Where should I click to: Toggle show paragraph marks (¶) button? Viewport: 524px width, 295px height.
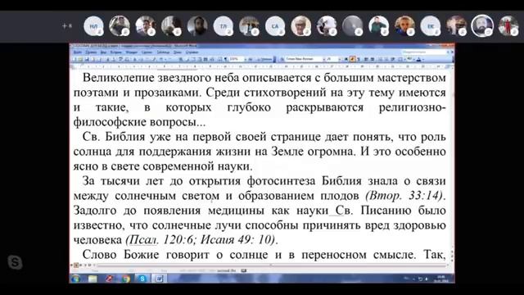[x=225, y=59]
